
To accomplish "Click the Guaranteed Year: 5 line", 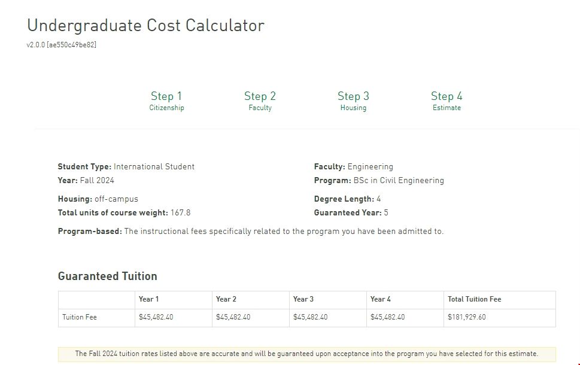I will (x=351, y=212).
